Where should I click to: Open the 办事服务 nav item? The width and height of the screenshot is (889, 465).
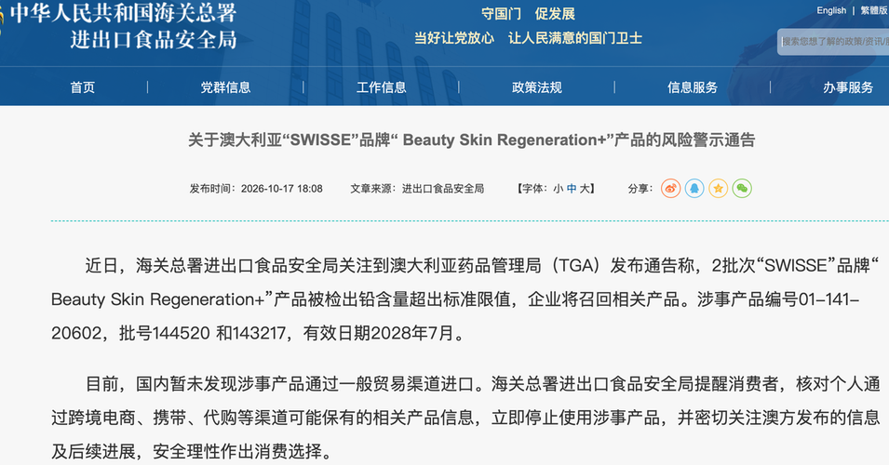(x=848, y=87)
